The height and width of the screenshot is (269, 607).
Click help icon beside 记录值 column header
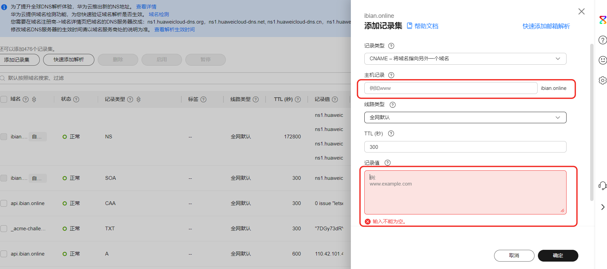(x=335, y=99)
